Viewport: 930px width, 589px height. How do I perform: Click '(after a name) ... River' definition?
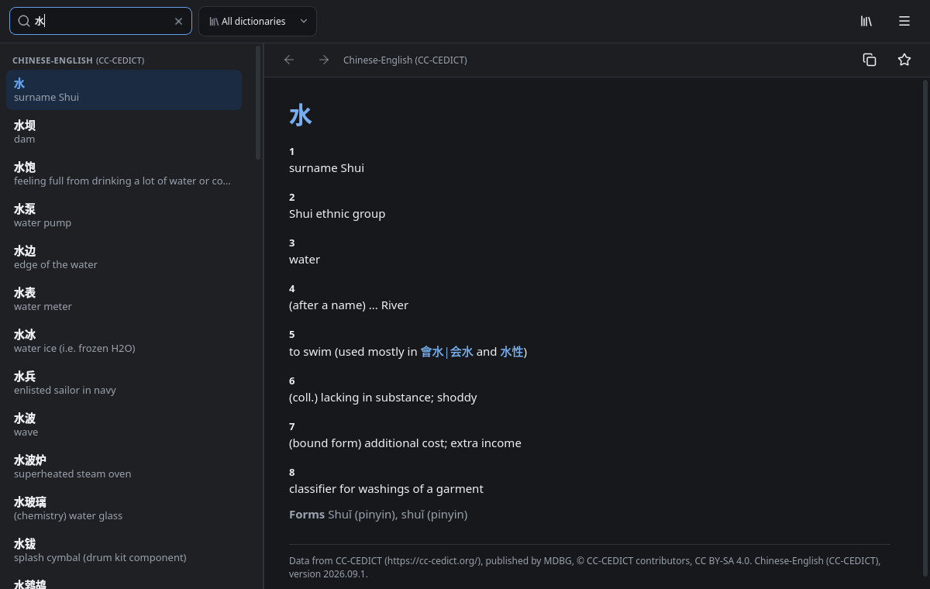coord(349,305)
